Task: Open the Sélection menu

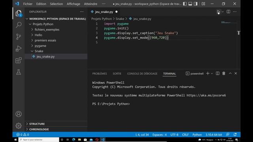Action: click(56, 4)
